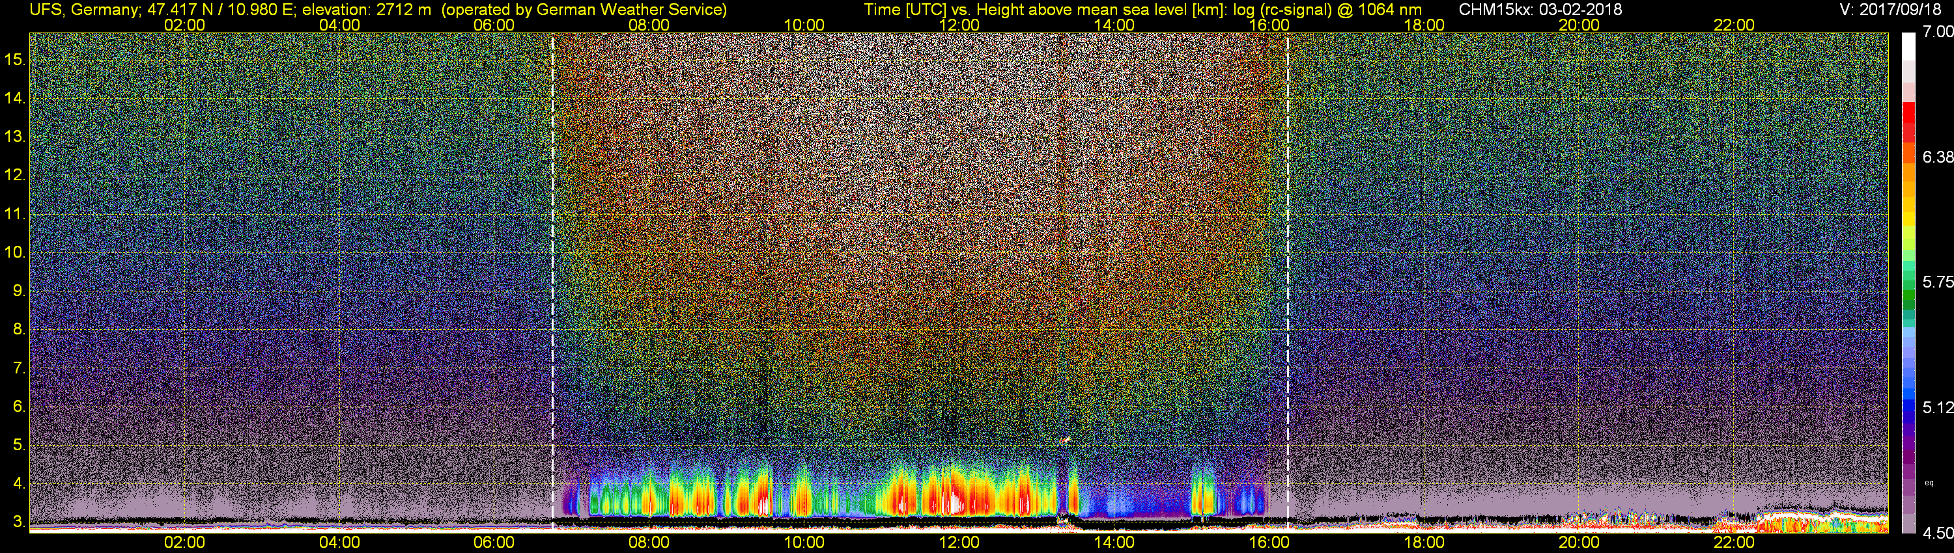Click the small 'eq' mark on the color scale

[x=1929, y=483]
